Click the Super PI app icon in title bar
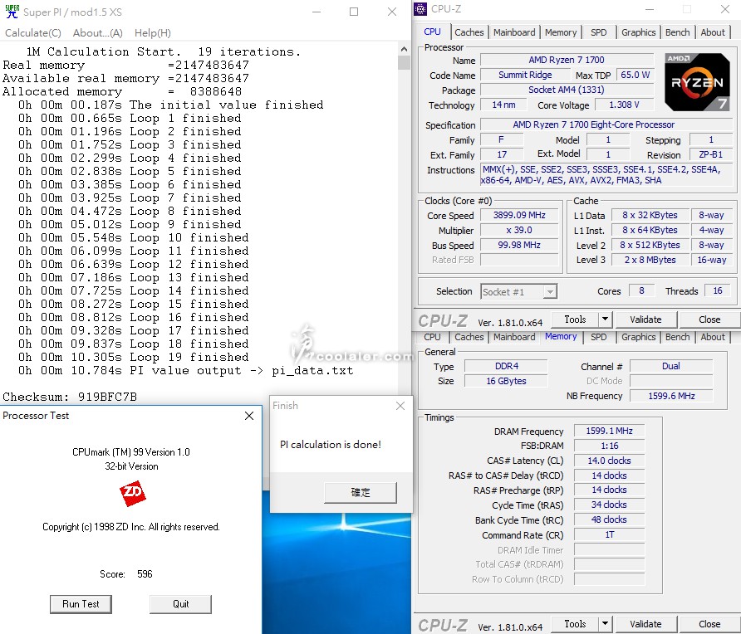The image size is (741, 634). pos(12,12)
